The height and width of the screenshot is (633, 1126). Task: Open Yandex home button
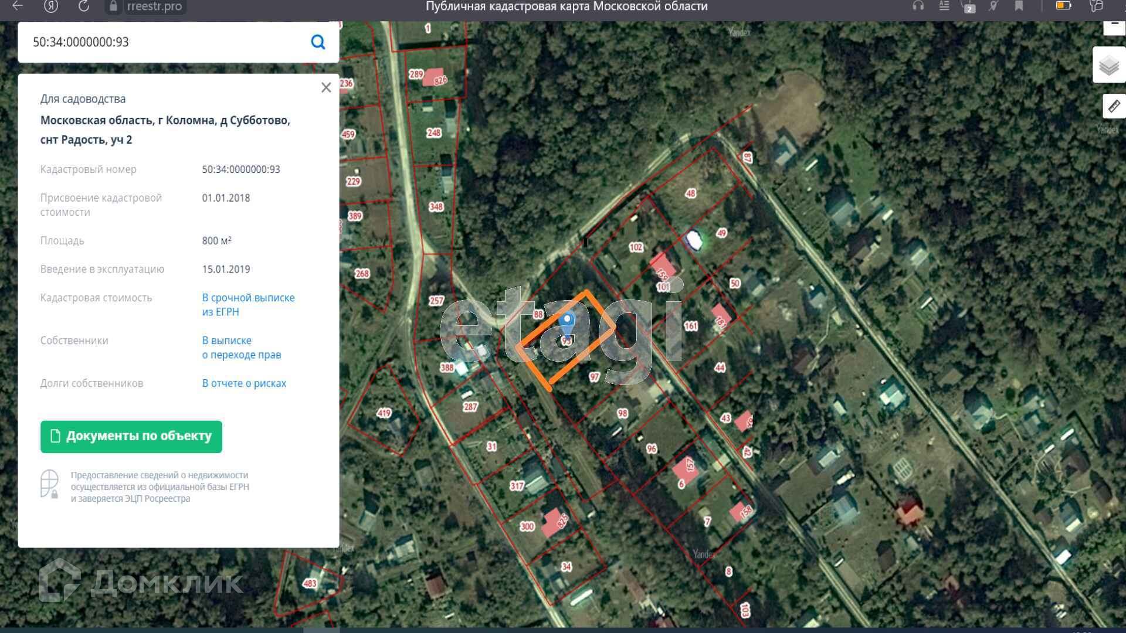click(51, 6)
